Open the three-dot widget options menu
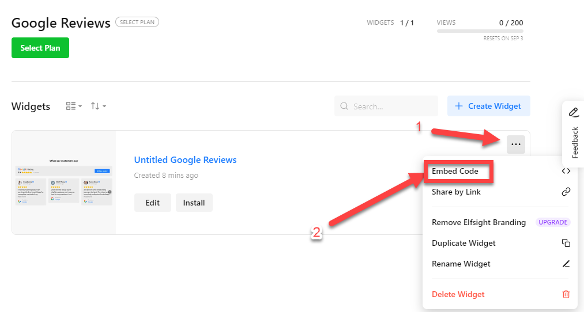Image resolution: width=584 pixels, height=312 pixels. [516, 144]
